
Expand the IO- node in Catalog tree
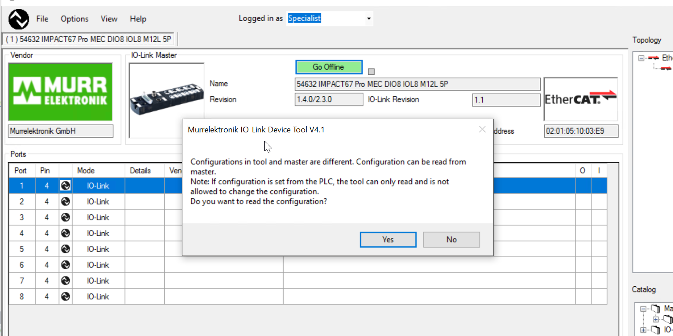tap(644, 330)
